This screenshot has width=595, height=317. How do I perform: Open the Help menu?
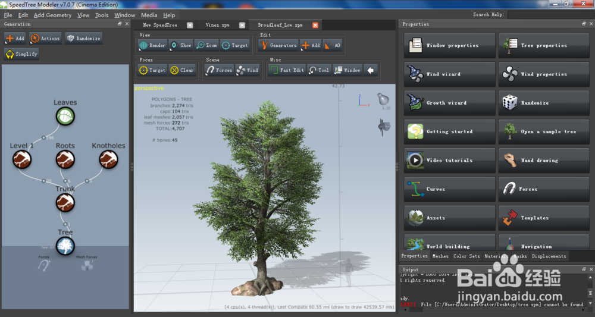point(169,15)
